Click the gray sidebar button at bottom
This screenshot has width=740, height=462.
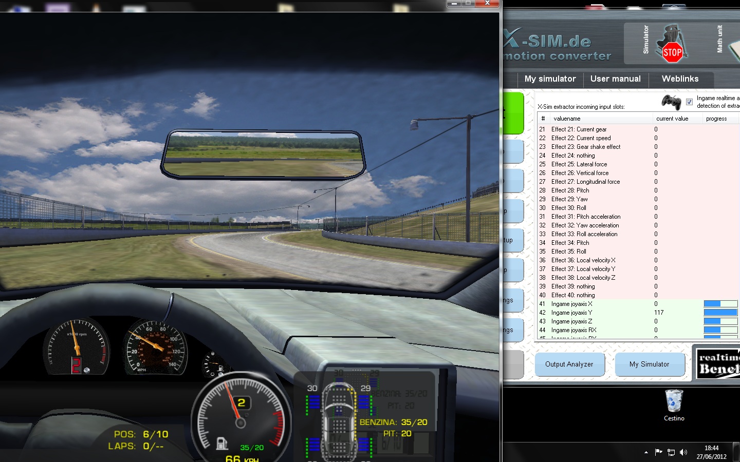coord(513,364)
